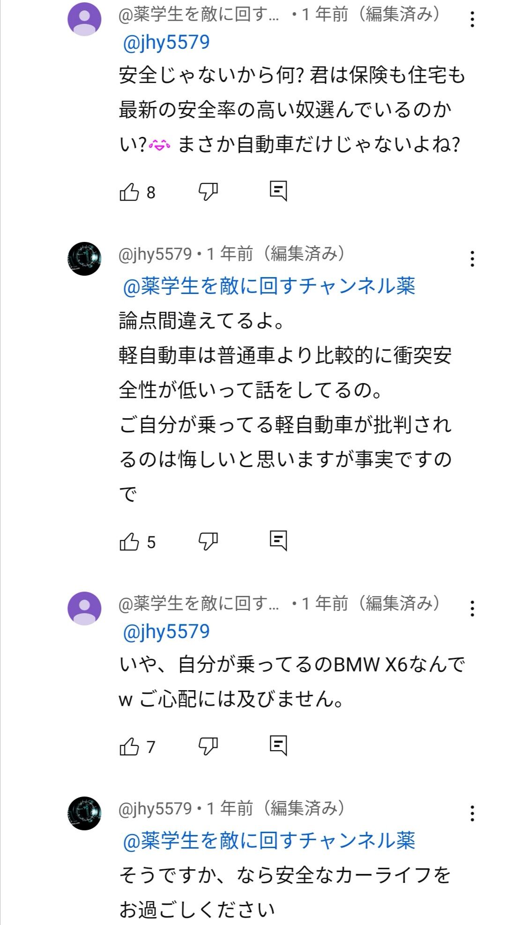This screenshot has width=506, height=925.
Task: Dislike the BMW X6 comment
Action: pos(208,746)
